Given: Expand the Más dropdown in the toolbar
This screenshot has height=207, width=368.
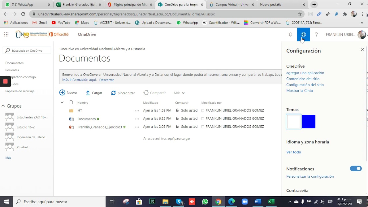Looking at the screenshot, I should click(179, 93).
